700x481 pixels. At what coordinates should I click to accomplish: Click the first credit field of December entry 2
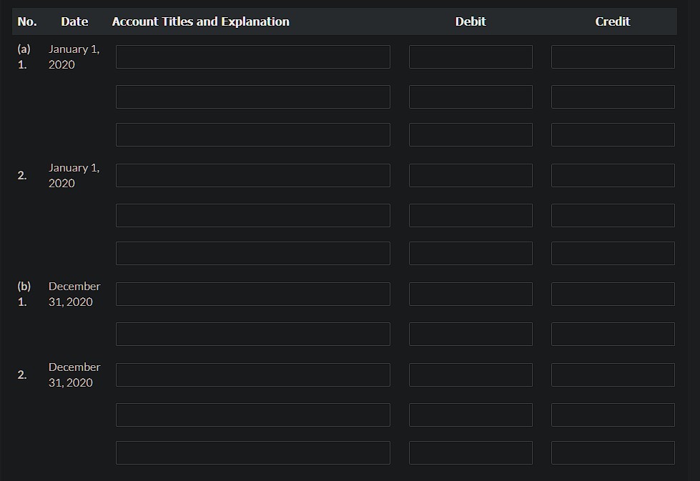613,375
